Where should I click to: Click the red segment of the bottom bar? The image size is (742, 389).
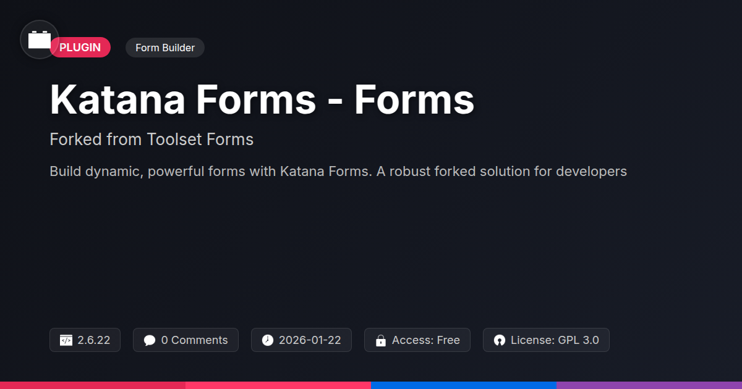tap(93, 385)
